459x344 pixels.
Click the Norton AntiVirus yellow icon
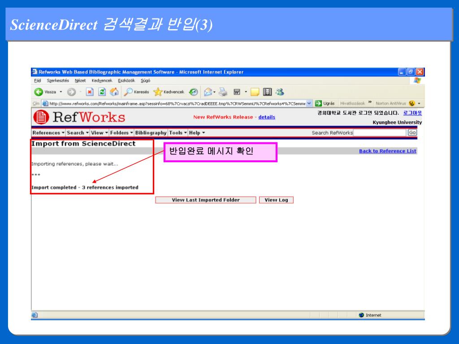click(x=412, y=103)
